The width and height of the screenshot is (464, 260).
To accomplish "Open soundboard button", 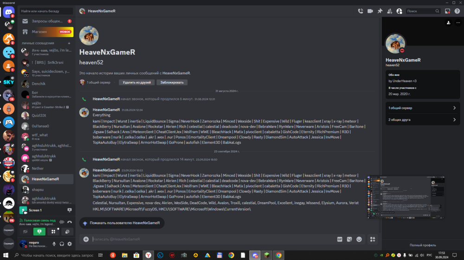I will pyautogui.click(x=67, y=232).
